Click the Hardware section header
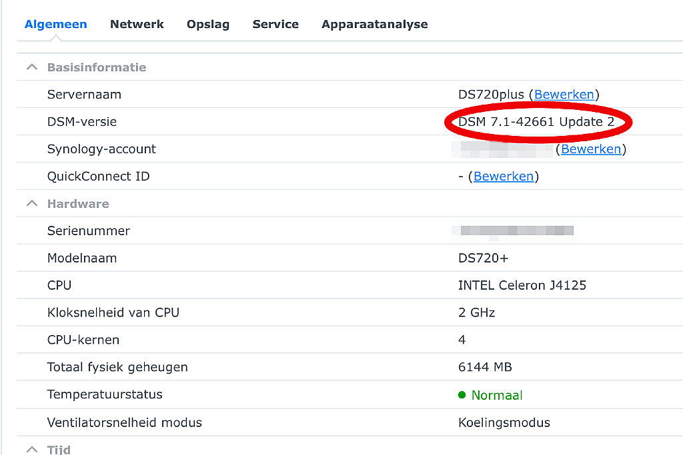Image resolution: width=683 pixels, height=455 pixels. click(x=78, y=204)
